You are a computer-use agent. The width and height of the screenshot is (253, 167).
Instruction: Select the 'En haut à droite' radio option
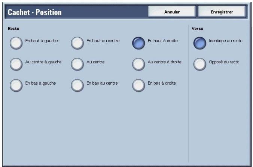coord(139,43)
